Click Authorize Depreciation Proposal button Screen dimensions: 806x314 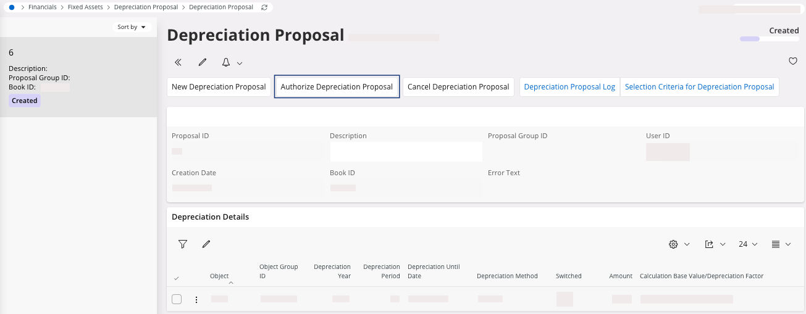pyautogui.click(x=337, y=87)
